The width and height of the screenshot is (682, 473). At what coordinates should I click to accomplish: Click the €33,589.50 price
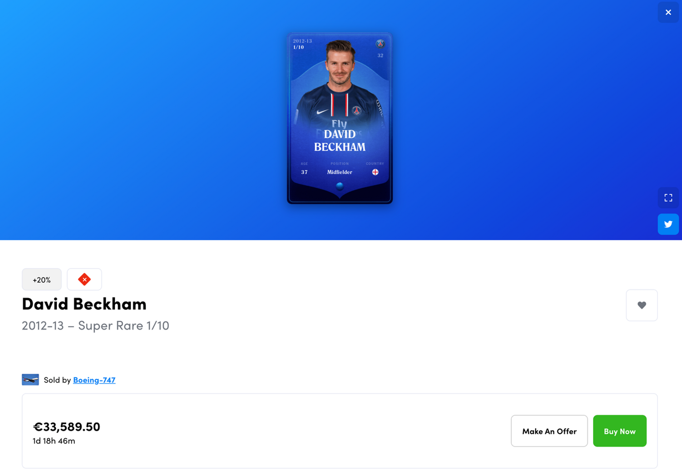66,427
